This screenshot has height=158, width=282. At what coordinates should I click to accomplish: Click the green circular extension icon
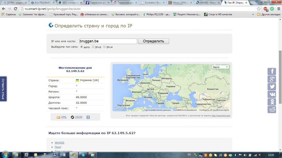point(272,9)
